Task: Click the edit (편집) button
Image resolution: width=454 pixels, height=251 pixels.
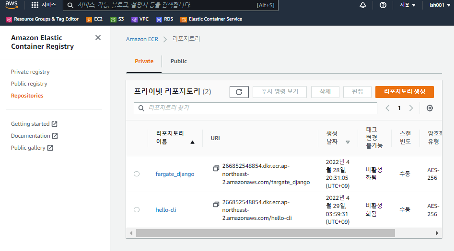Action: [x=357, y=92]
